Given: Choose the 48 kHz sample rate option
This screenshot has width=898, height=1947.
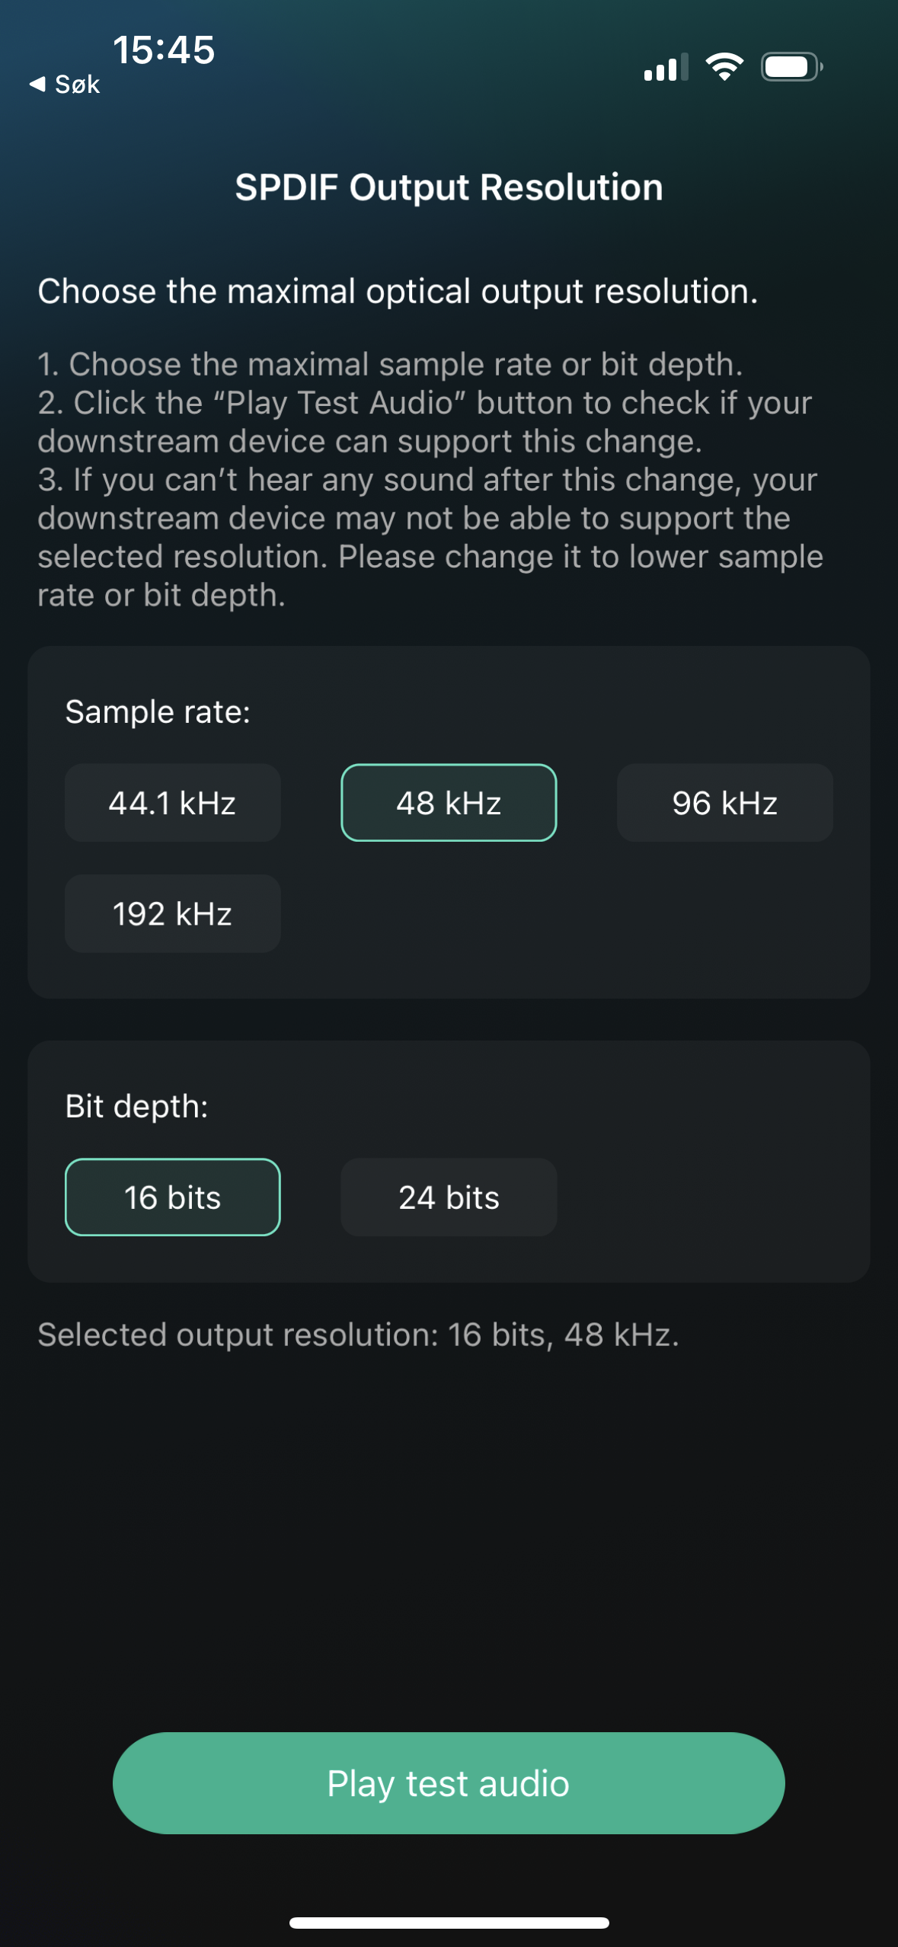Looking at the screenshot, I should point(449,803).
